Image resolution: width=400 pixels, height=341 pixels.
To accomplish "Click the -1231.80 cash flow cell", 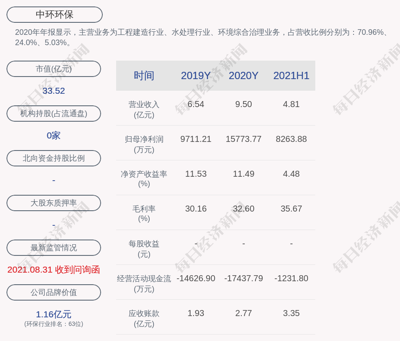I will (291, 278).
